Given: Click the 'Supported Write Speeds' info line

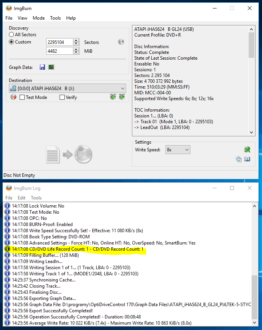Looking at the screenshot, I should point(174,99).
